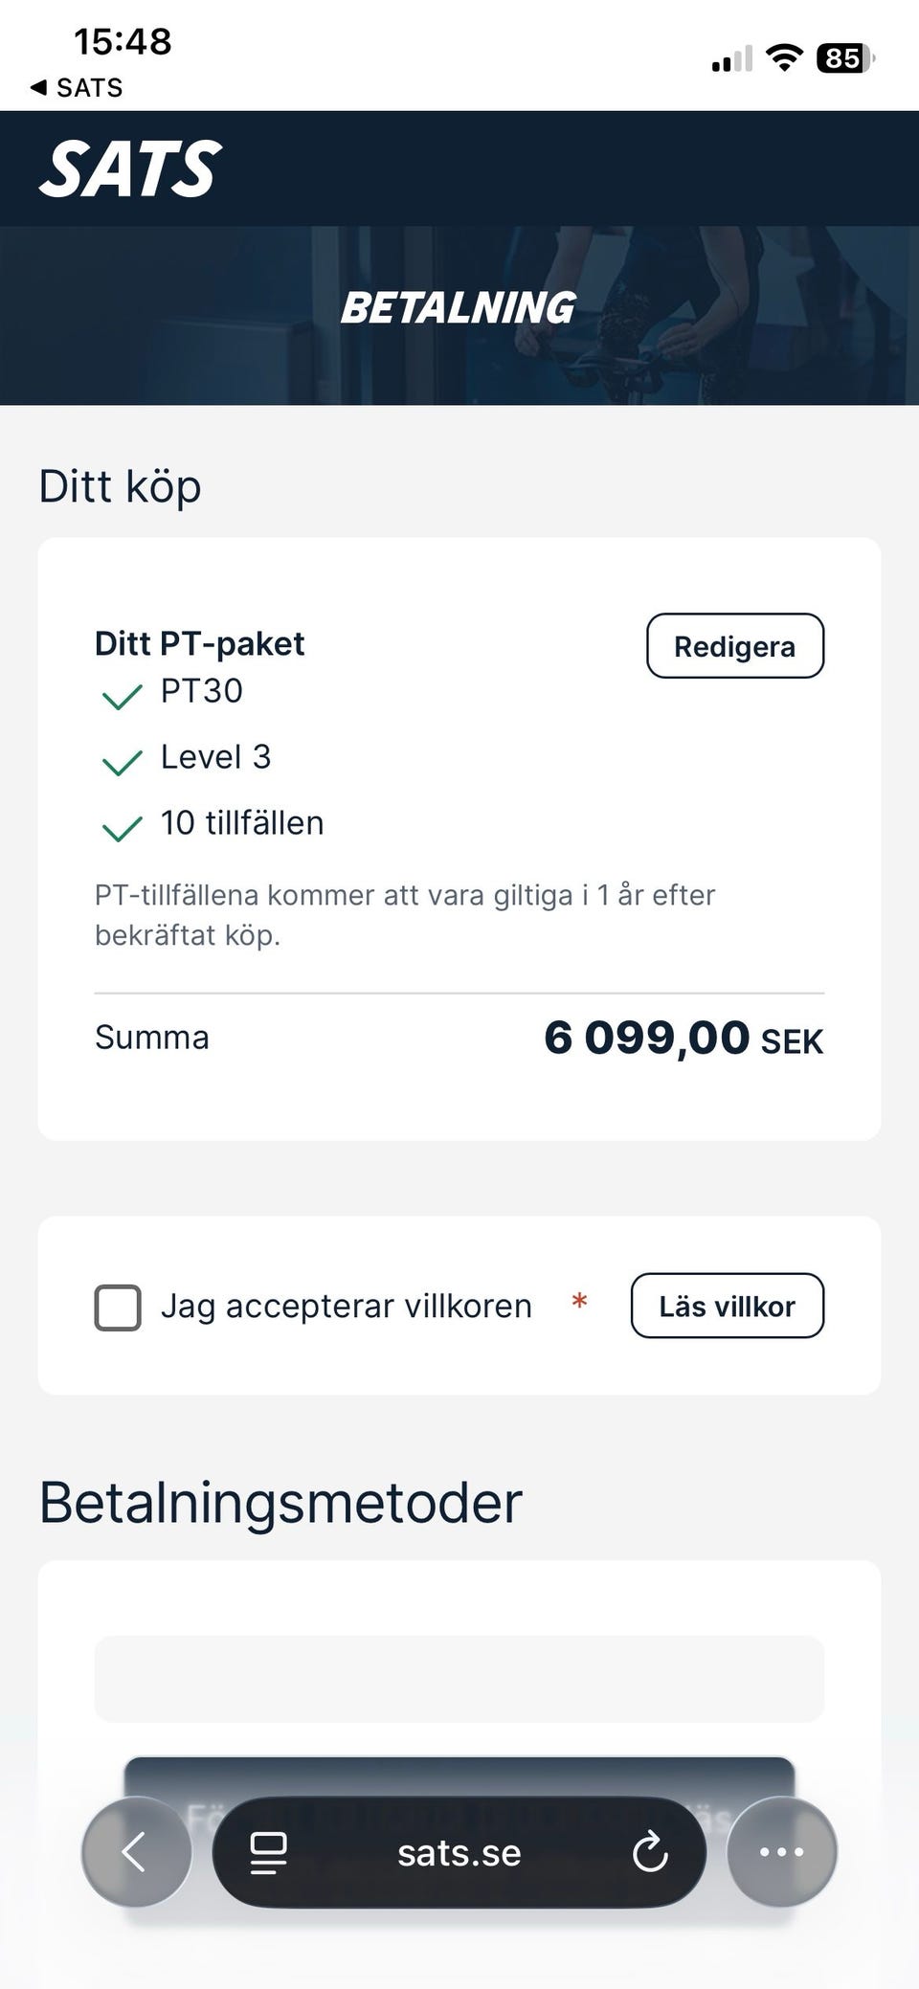Tap the sats.se address field
The height and width of the screenshot is (1989, 919).
click(459, 1853)
